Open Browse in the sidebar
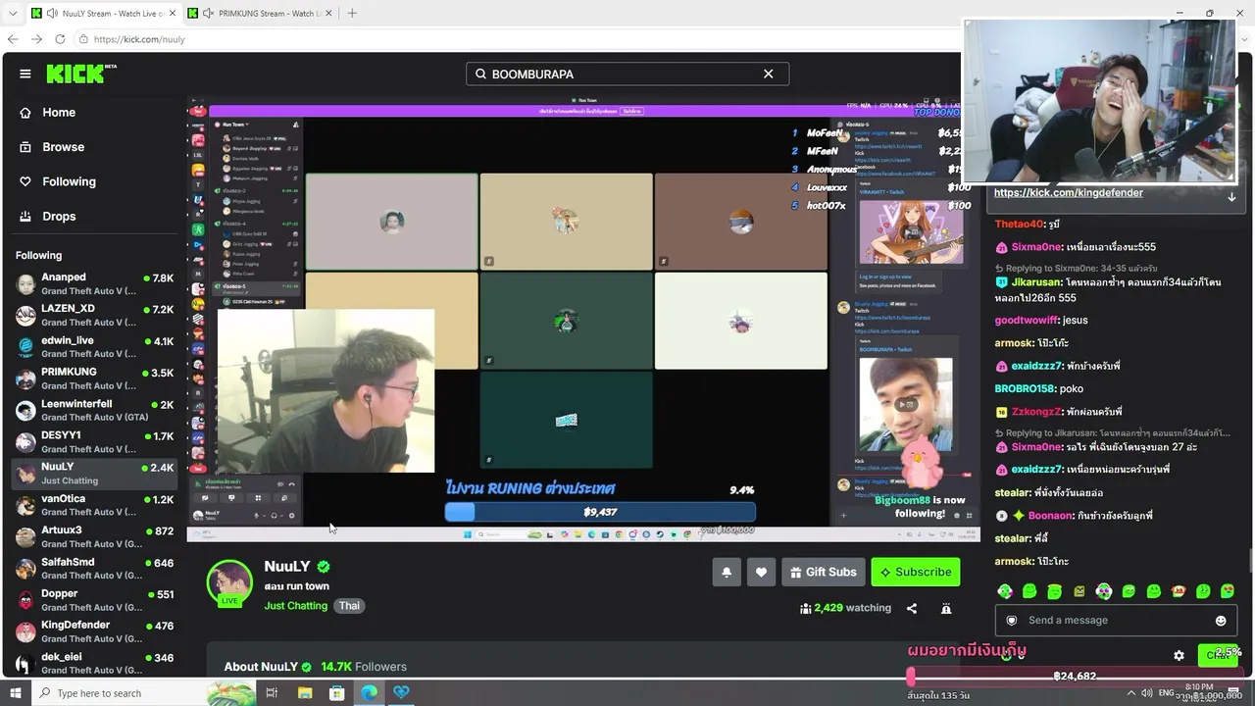Viewport: 1255px width, 706px height. tap(63, 147)
